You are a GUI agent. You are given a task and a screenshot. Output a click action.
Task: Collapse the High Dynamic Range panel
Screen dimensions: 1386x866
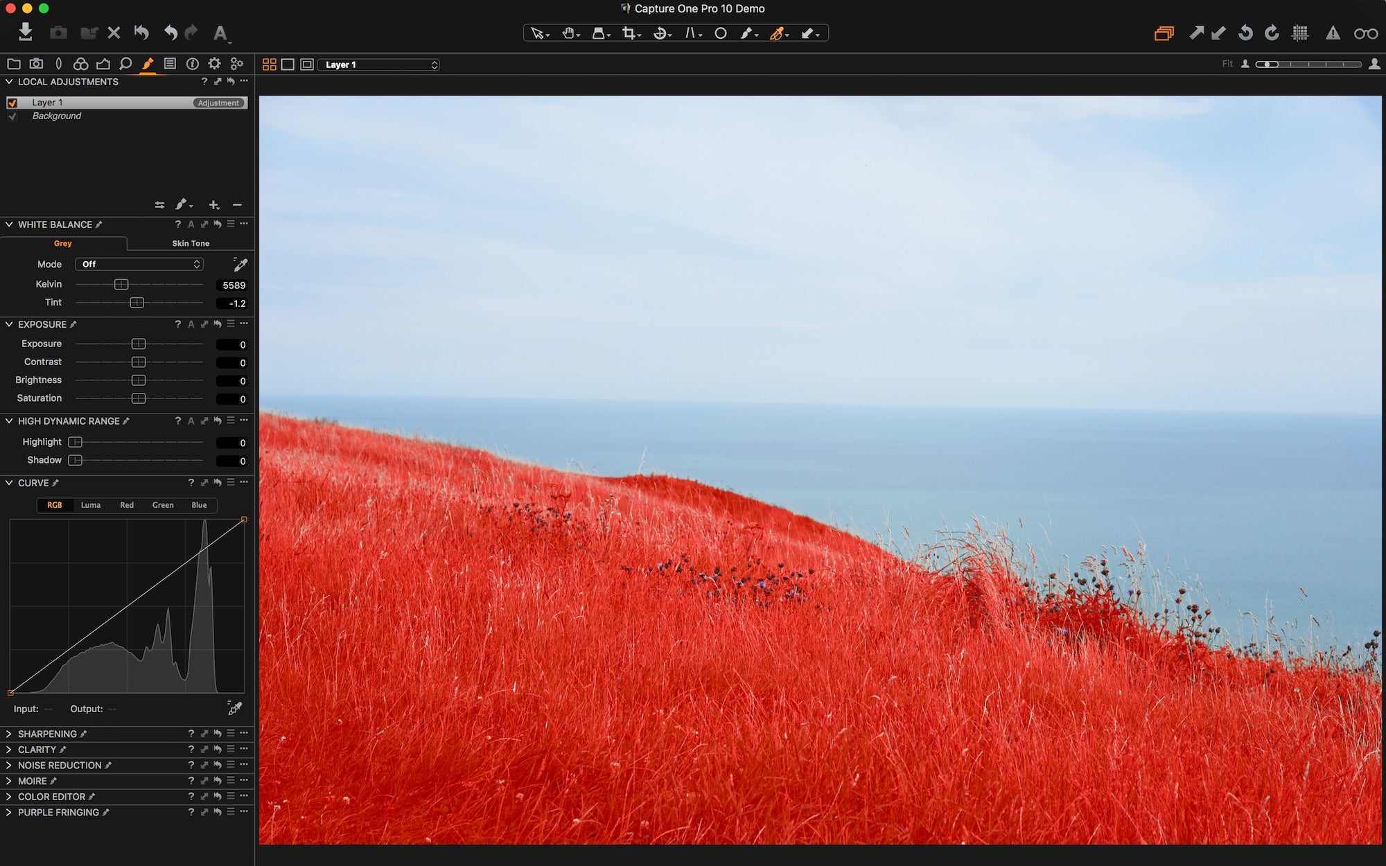point(9,421)
